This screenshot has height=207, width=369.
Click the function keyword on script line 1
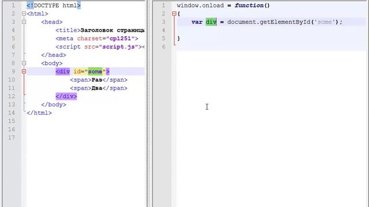point(249,5)
